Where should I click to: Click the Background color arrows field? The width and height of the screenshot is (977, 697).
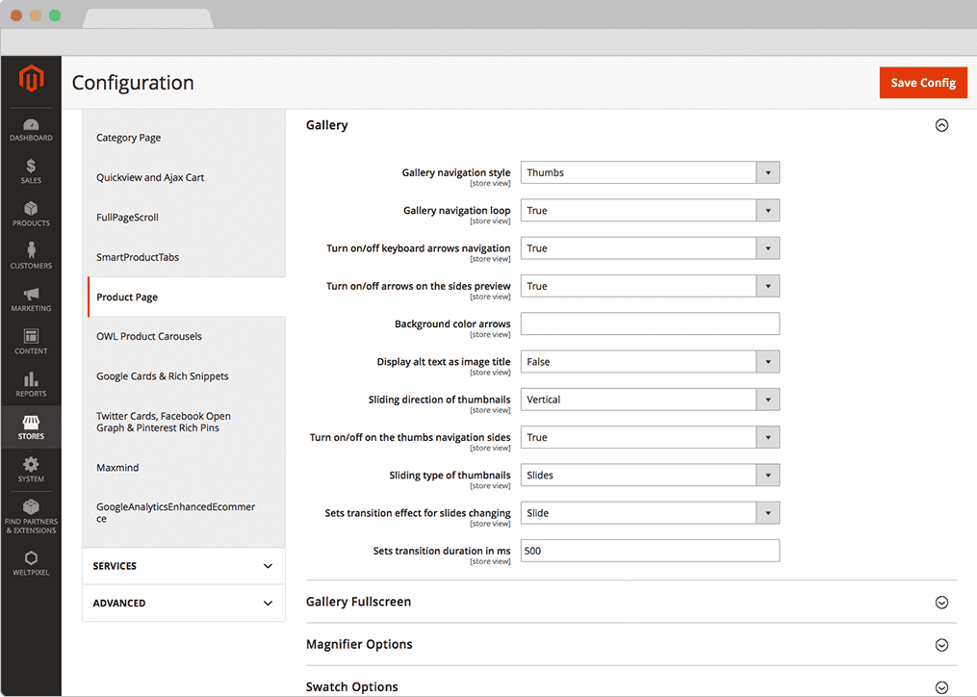point(650,324)
